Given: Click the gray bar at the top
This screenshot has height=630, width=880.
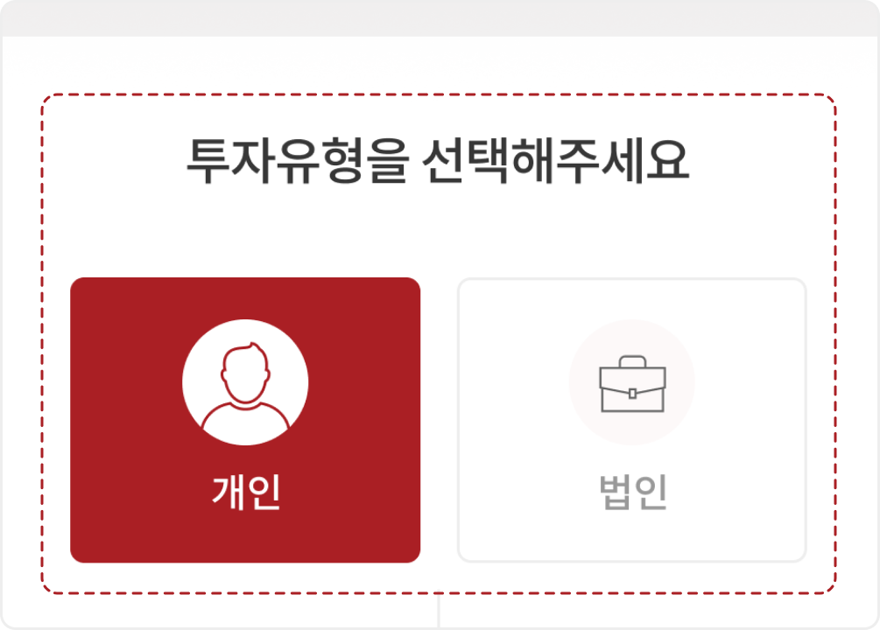Looking at the screenshot, I should coord(440,18).
